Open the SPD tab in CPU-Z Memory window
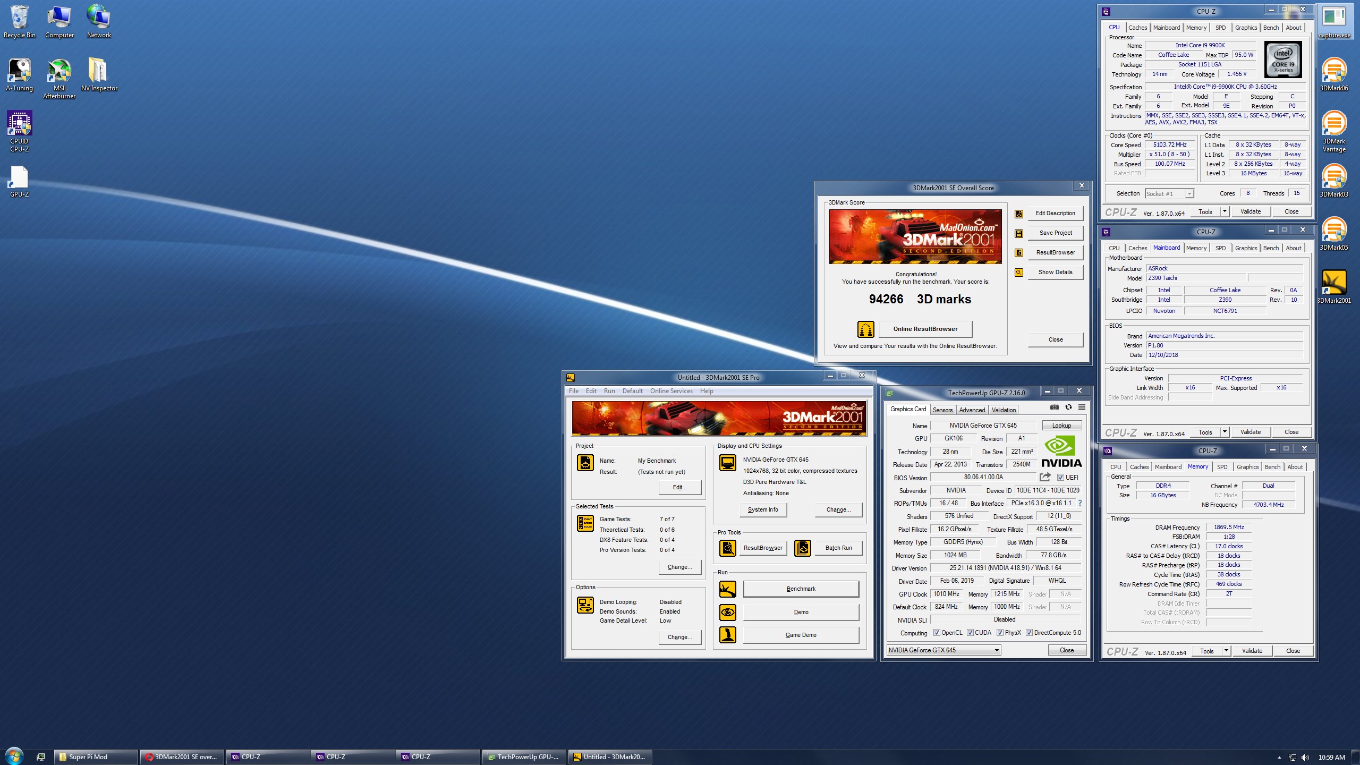 (x=1222, y=467)
